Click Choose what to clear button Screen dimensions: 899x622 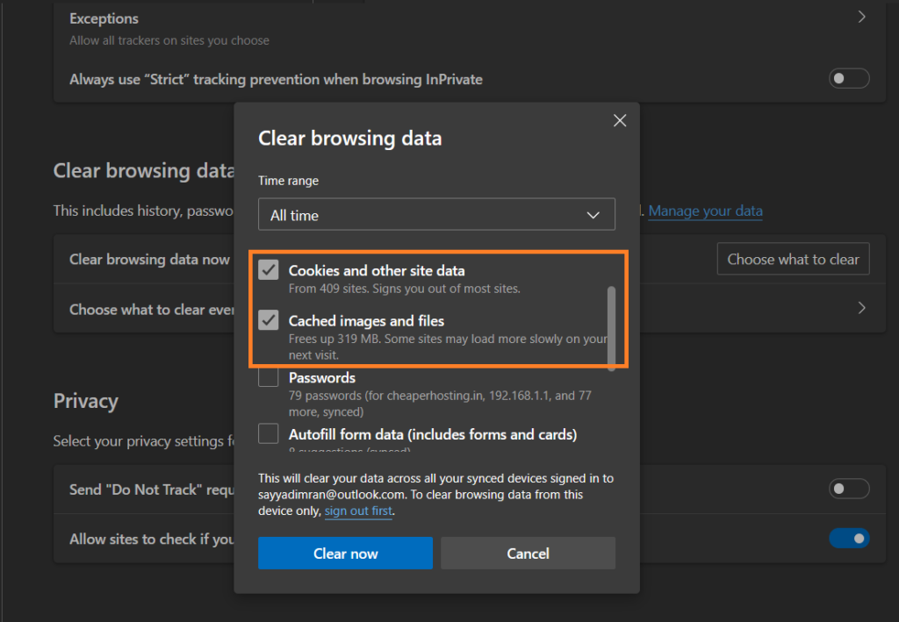pos(793,259)
